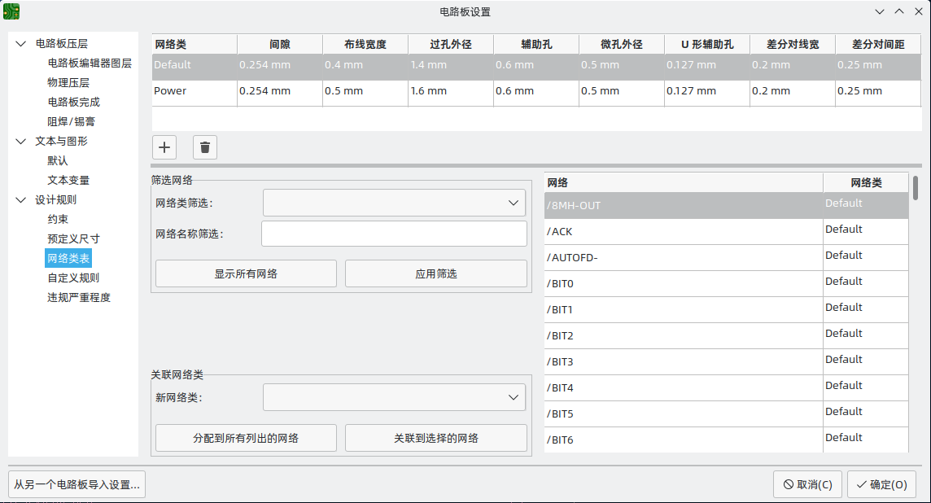Confirm changes with the 确定 button
Viewport: 931px width, 503px height.
click(881, 484)
